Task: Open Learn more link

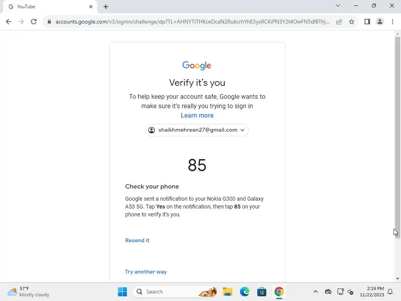Action: pyautogui.click(x=197, y=116)
